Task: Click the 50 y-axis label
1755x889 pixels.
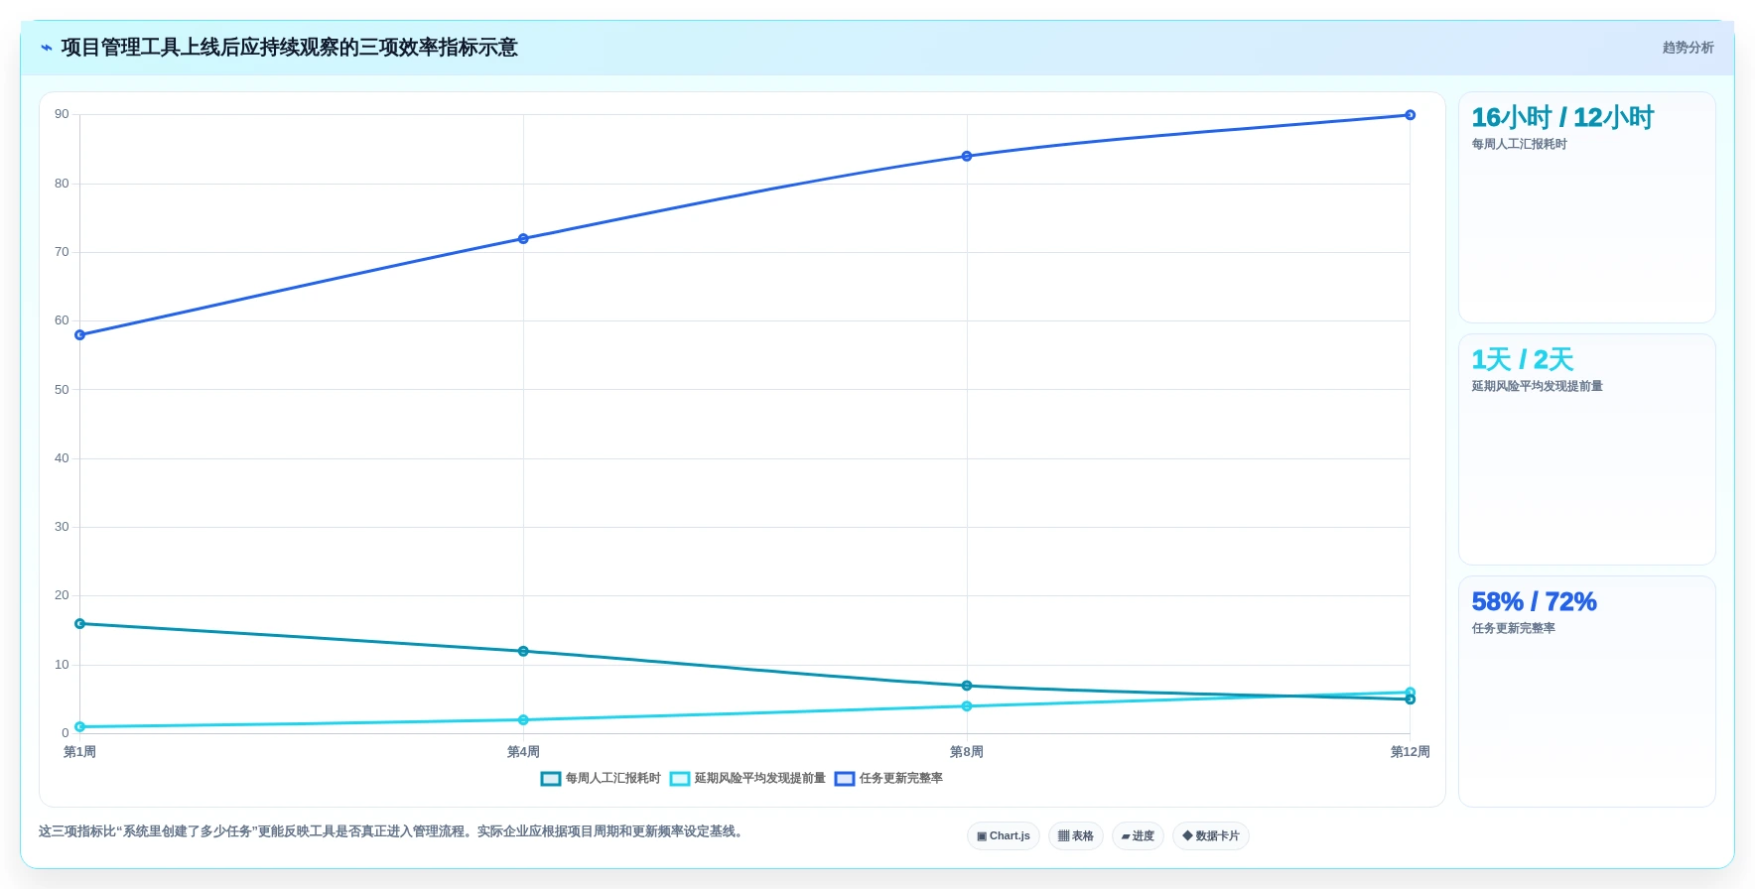Action: (62, 390)
